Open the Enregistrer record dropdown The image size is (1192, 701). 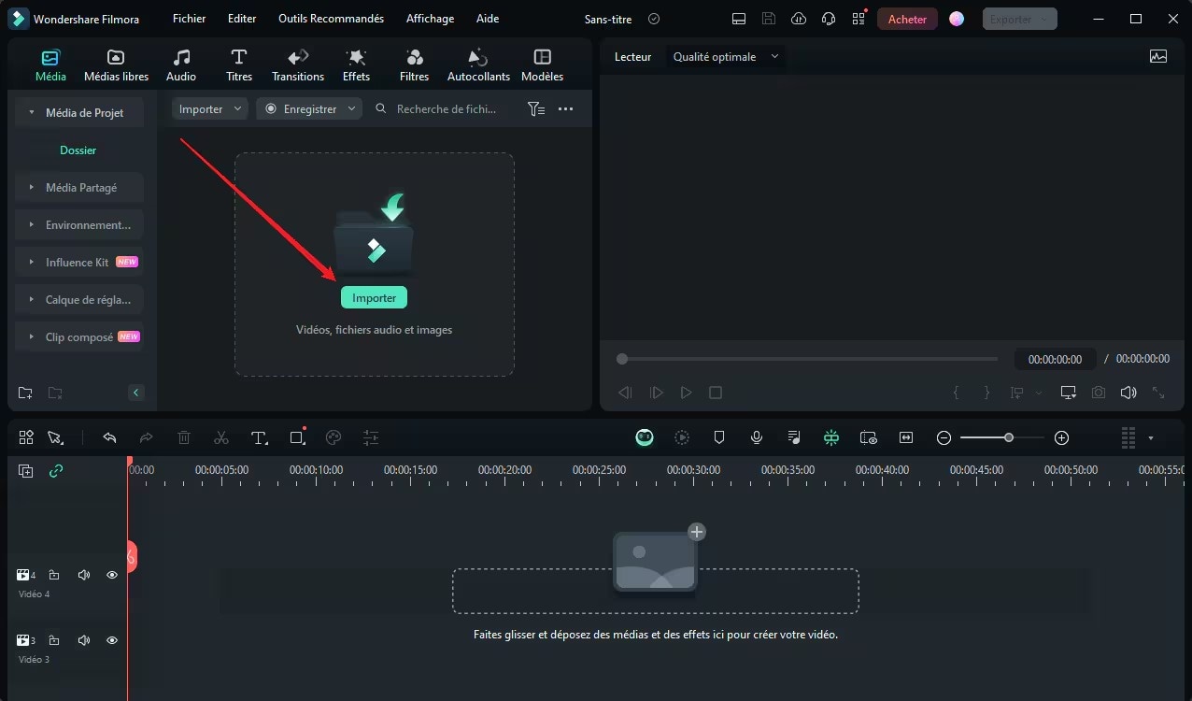coord(308,109)
